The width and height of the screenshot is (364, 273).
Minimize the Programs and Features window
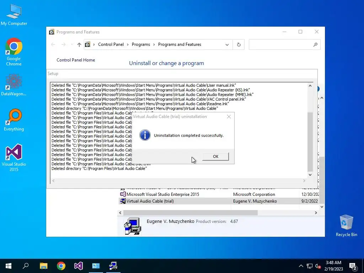pyautogui.click(x=284, y=32)
